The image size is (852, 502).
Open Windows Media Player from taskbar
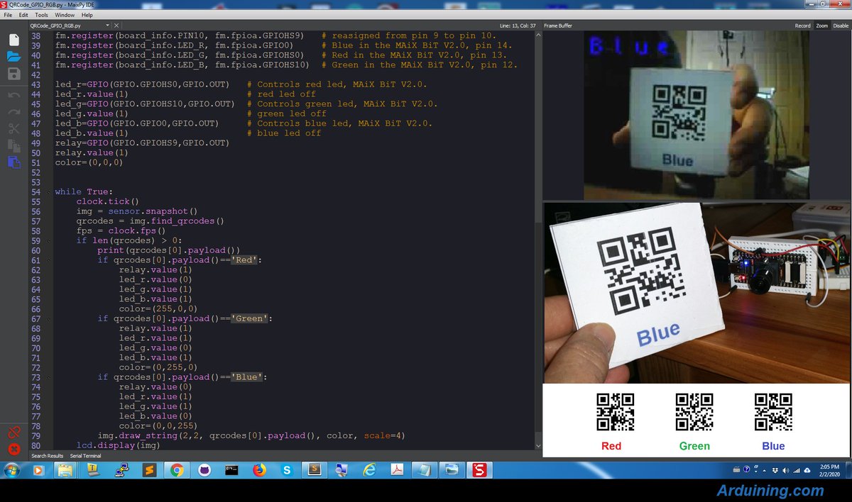[x=38, y=470]
